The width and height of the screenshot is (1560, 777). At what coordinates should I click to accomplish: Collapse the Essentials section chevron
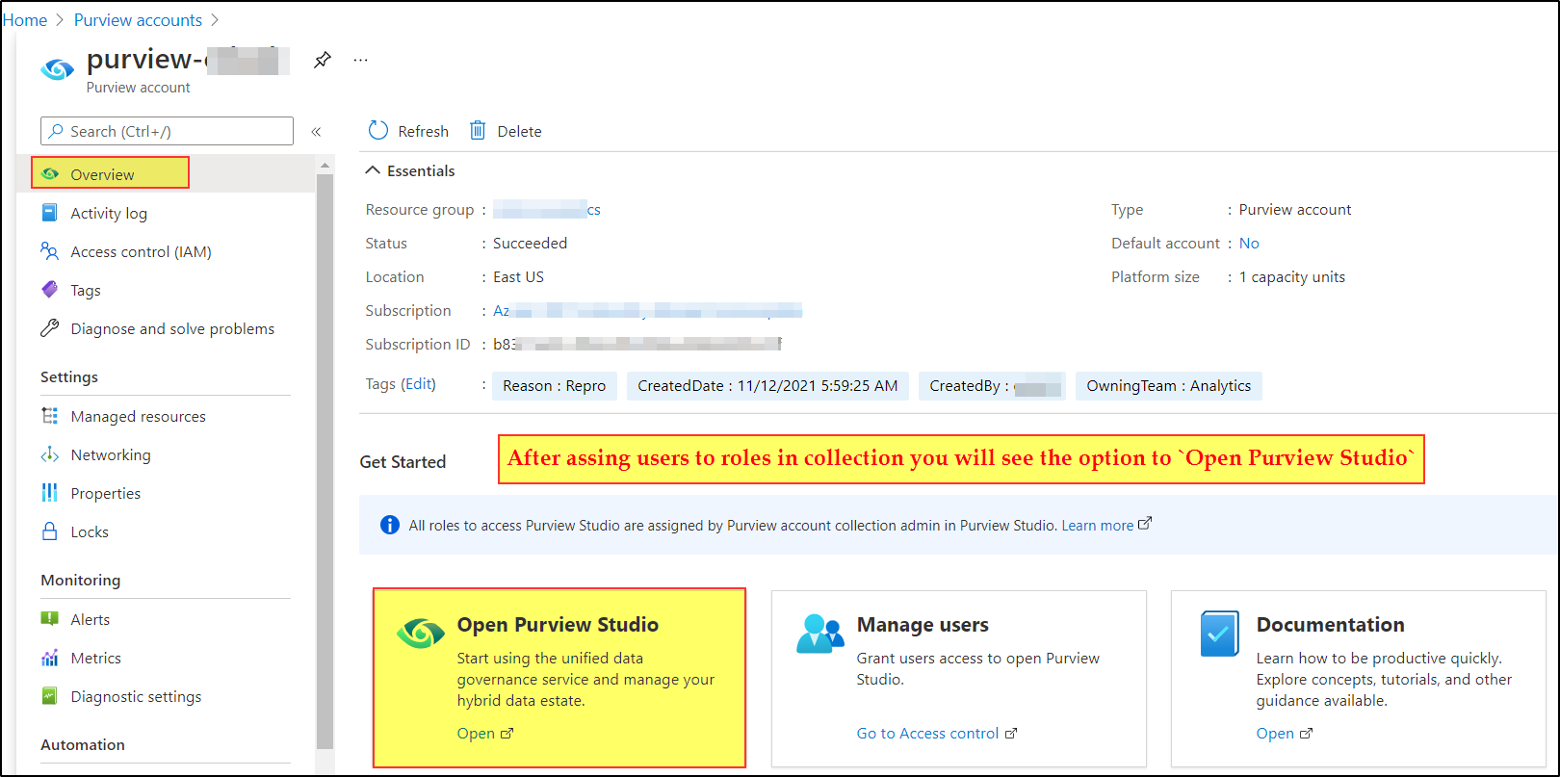(374, 170)
